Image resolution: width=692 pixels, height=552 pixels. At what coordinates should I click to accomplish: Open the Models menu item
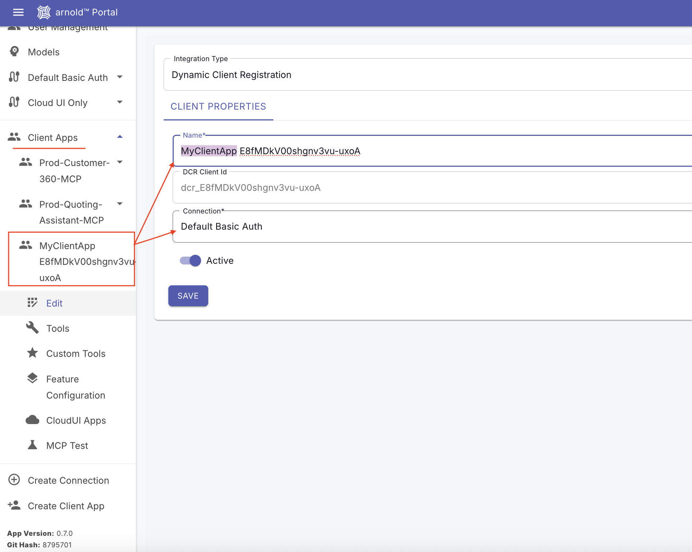tap(68, 52)
